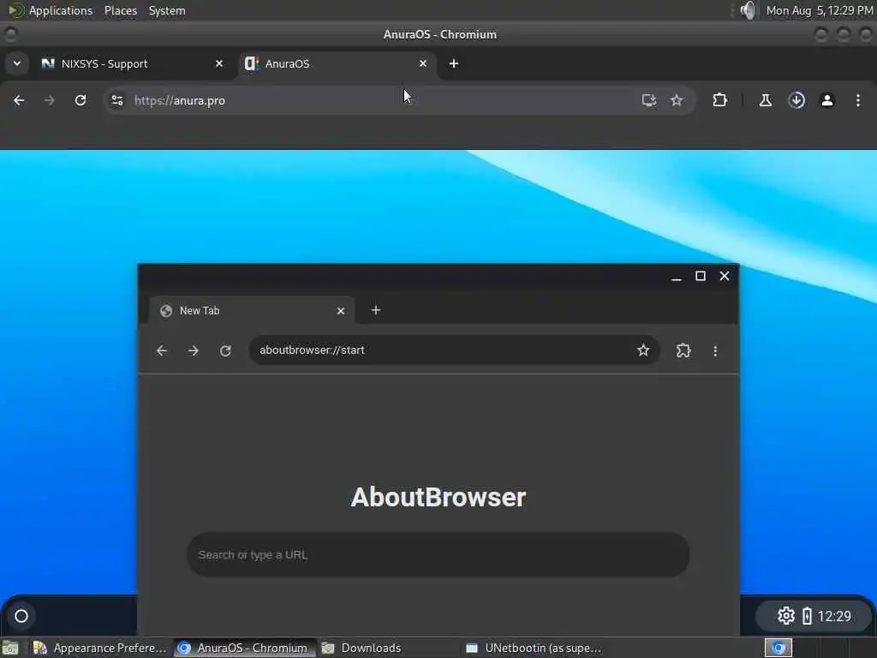Maximize the AboutBrowser window
This screenshot has height=658, width=877.
pyautogui.click(x=701, y=276)
